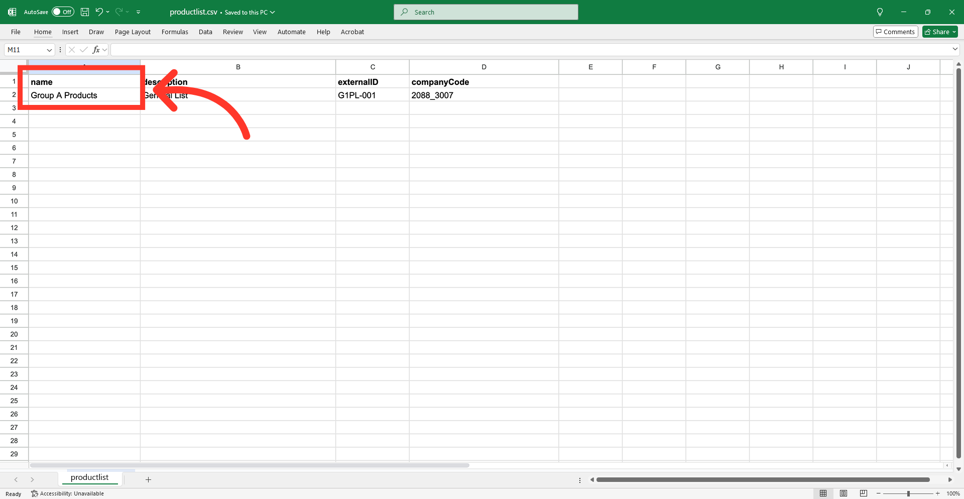Open the Acrobat tab
Screen dimensions: 964x499
(x=352, y=32)
